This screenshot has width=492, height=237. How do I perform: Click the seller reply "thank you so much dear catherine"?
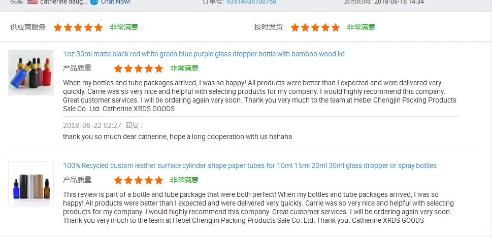click(x=177, y=137)
